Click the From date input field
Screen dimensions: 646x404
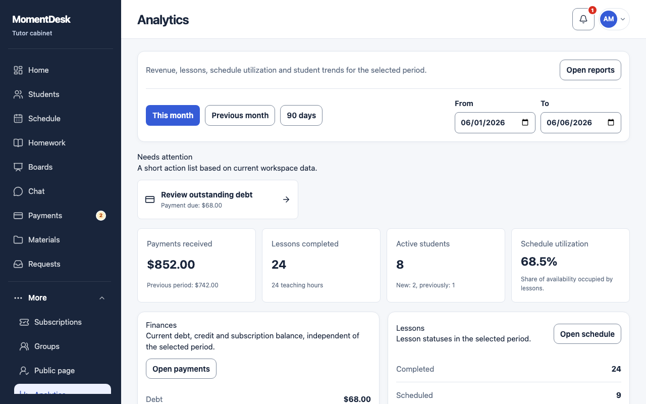click(495, 123)
